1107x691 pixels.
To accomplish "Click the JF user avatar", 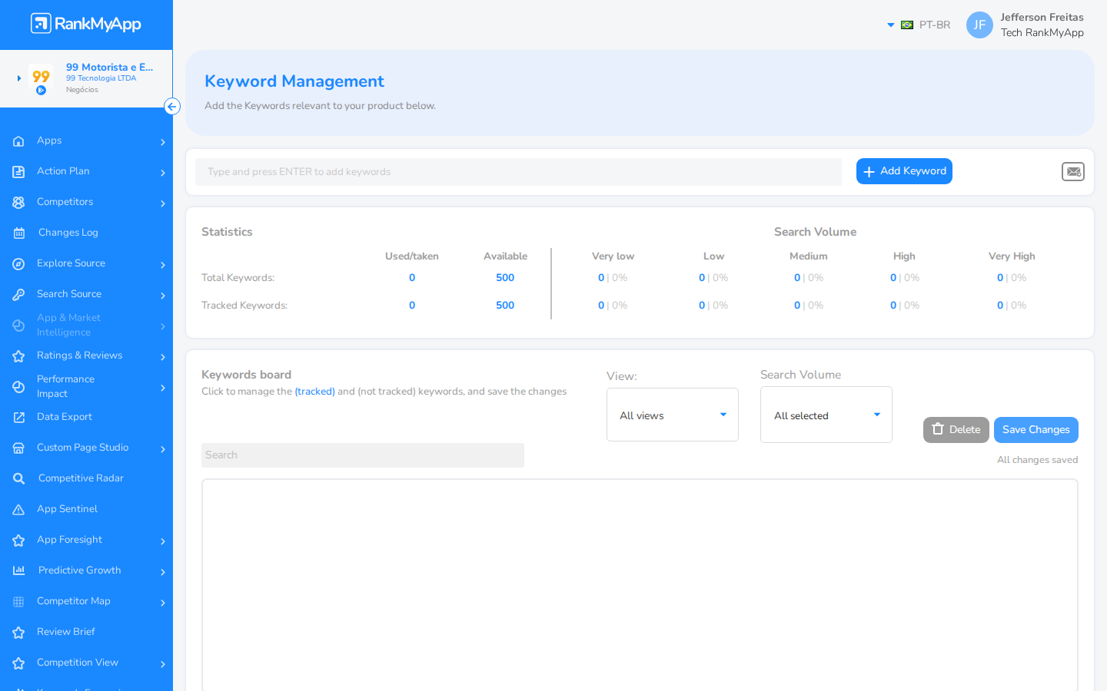I will (979, 25).
